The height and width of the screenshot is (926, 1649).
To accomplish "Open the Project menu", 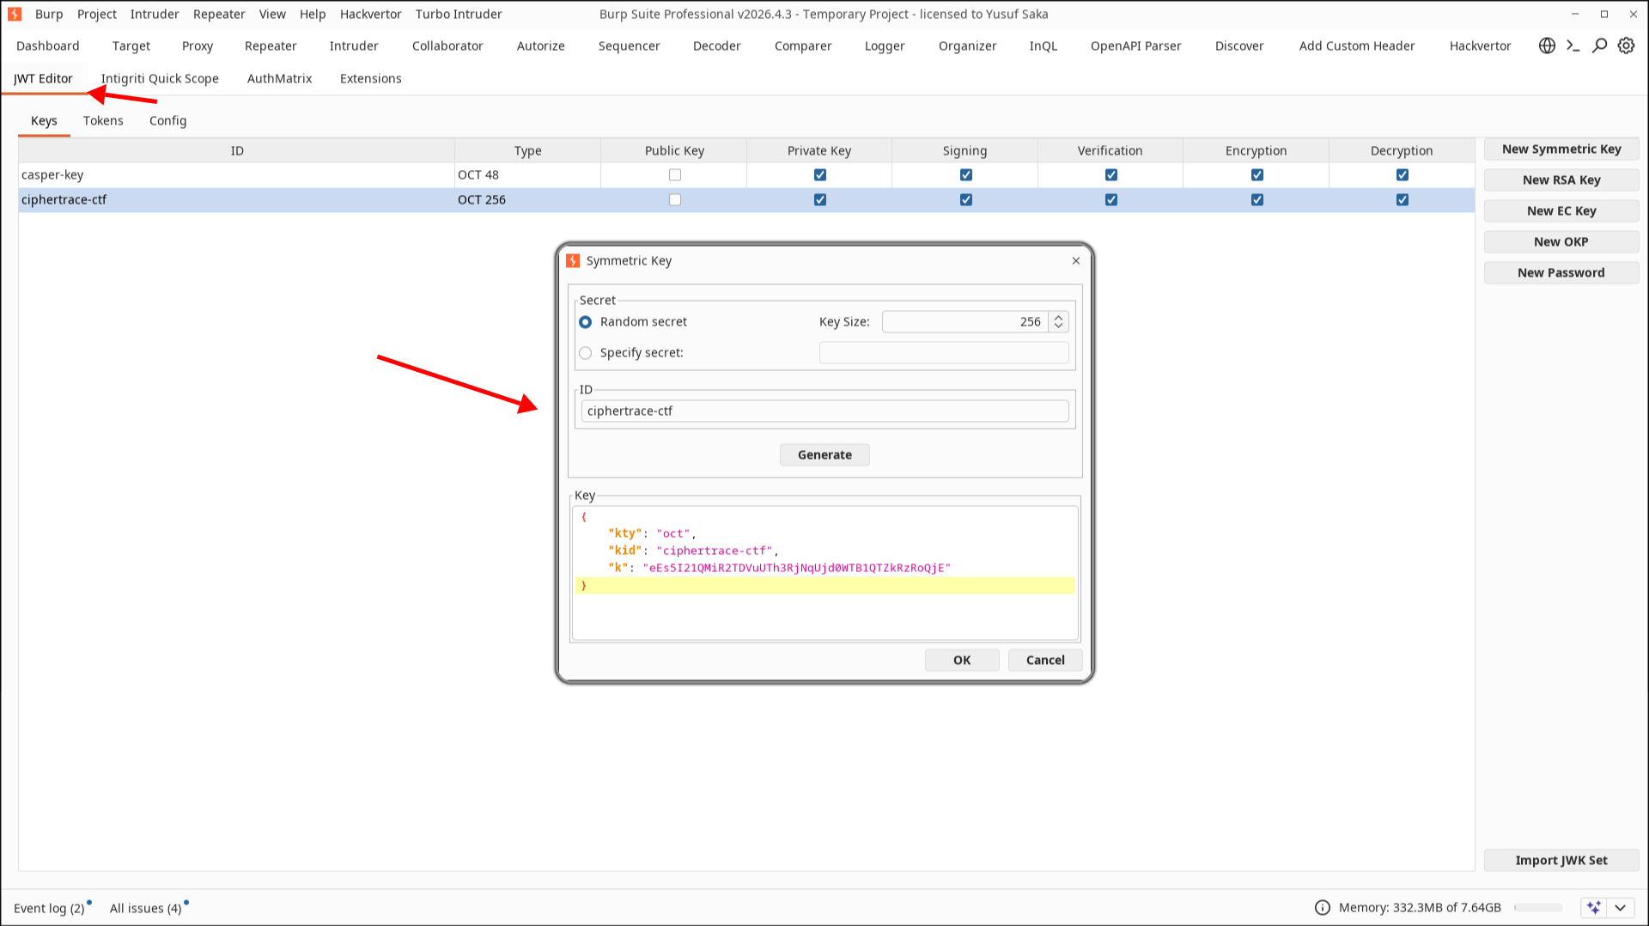I will [x=97, y=14].
